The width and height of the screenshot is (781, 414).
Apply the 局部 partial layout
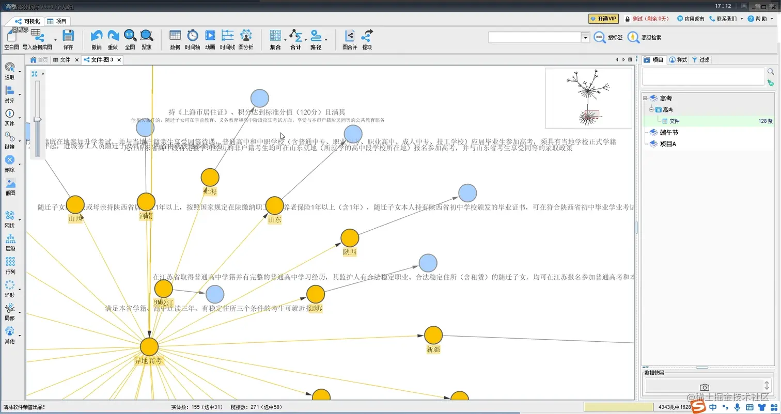(x=9, y=312)
